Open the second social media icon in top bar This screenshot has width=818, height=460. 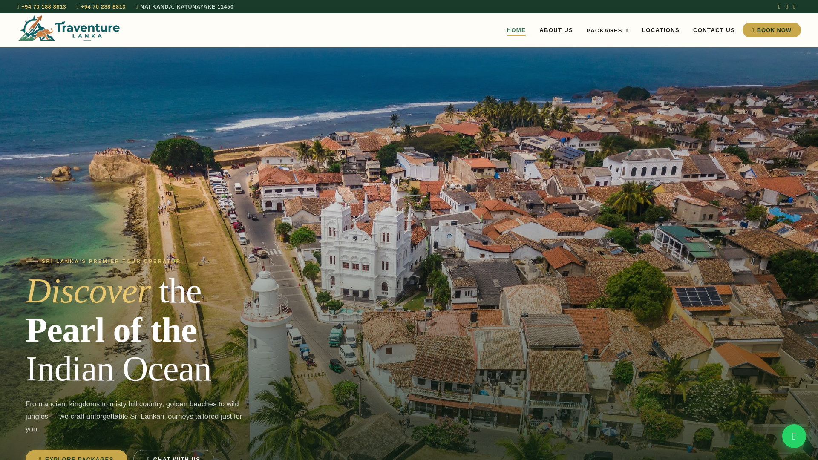[x=787, y=7]
